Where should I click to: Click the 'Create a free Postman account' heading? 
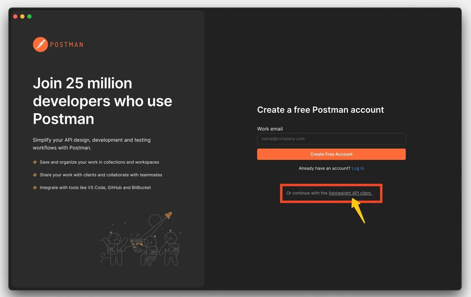321,110
